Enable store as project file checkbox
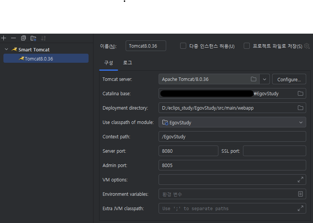This screenshot has width=313, height=223. (247, 46)
